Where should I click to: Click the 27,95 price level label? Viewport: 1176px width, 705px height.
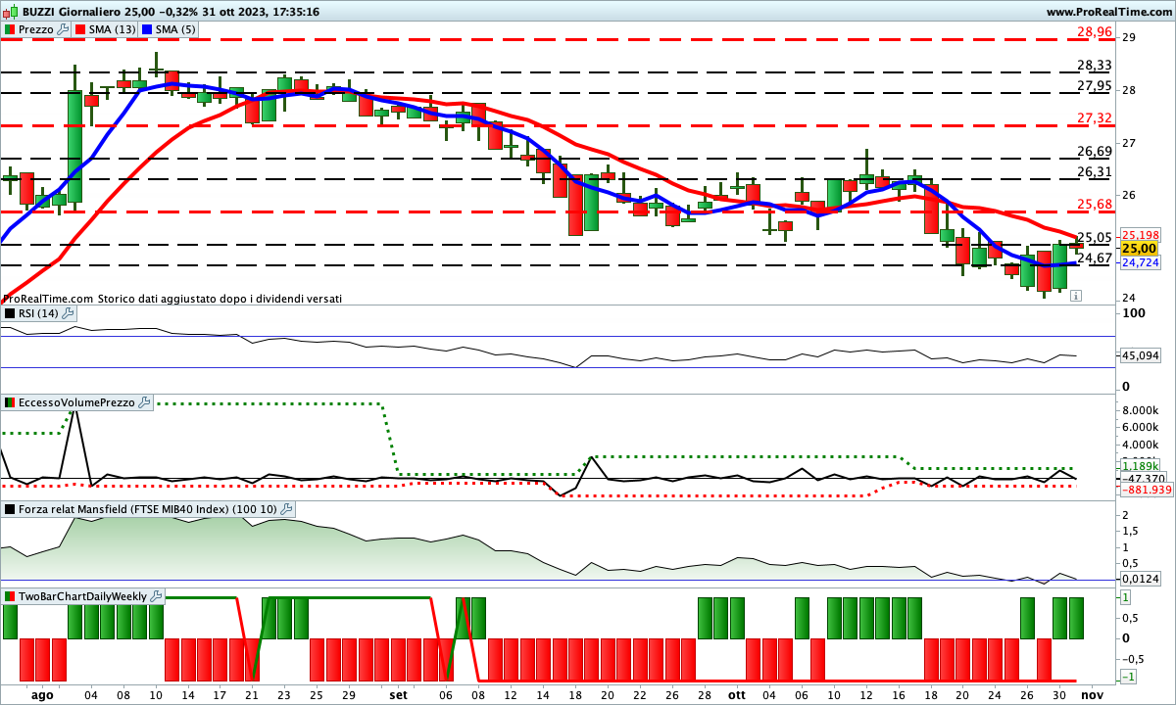1094,86
